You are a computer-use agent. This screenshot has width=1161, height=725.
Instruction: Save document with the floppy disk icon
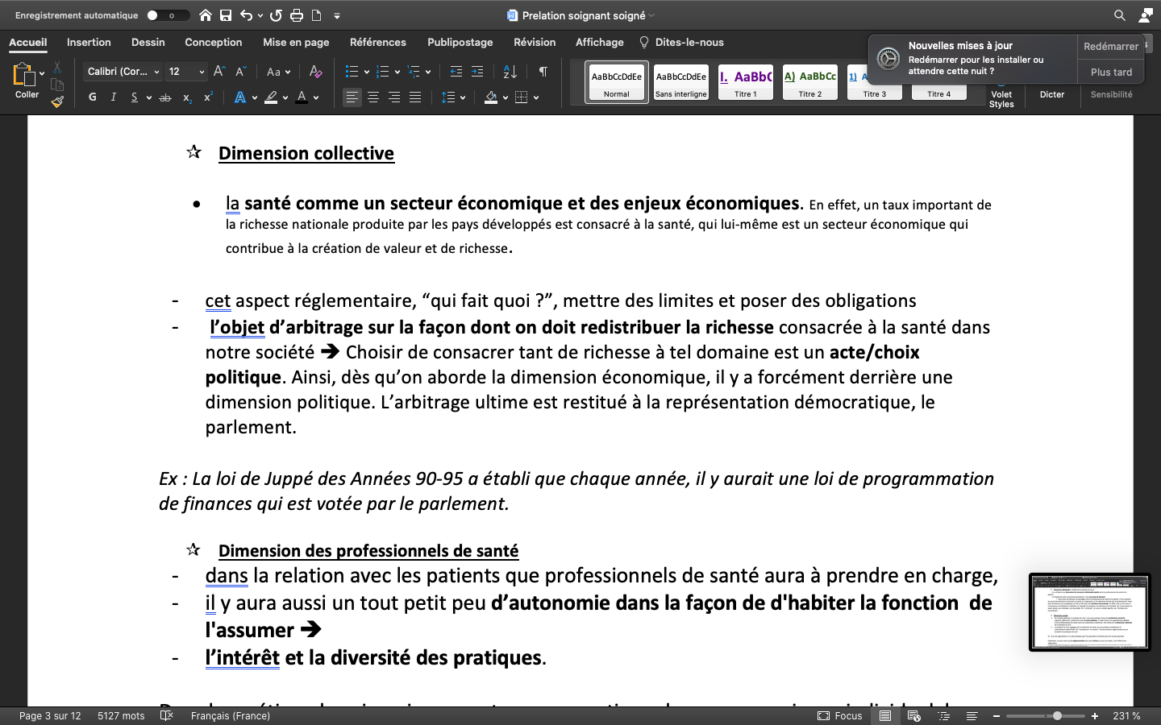(x=226, y=15)
